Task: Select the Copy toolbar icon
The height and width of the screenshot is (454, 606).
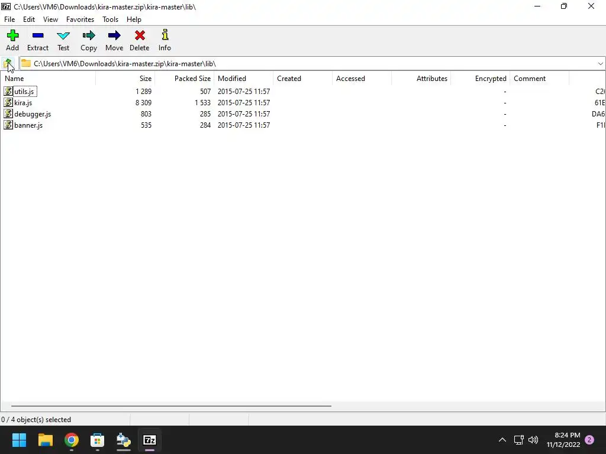Action: coord(89,35)
